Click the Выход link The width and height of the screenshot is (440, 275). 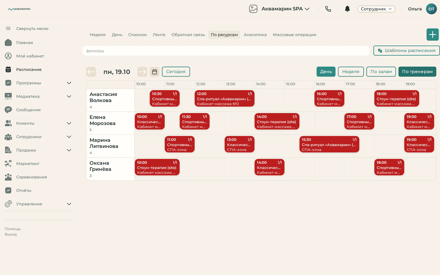pyautogui.click(x=11, y=234)
